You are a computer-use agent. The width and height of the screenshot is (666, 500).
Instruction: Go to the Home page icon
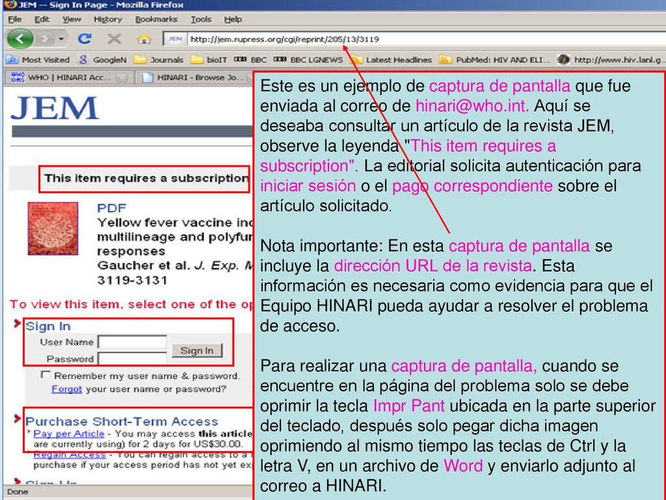point(144,39)
